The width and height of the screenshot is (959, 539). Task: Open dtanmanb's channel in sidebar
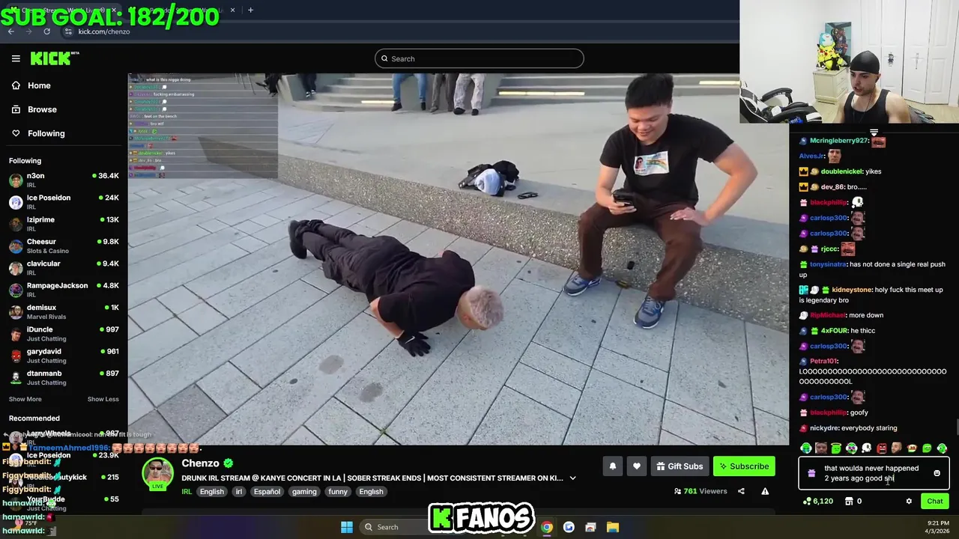pos(64,377)
